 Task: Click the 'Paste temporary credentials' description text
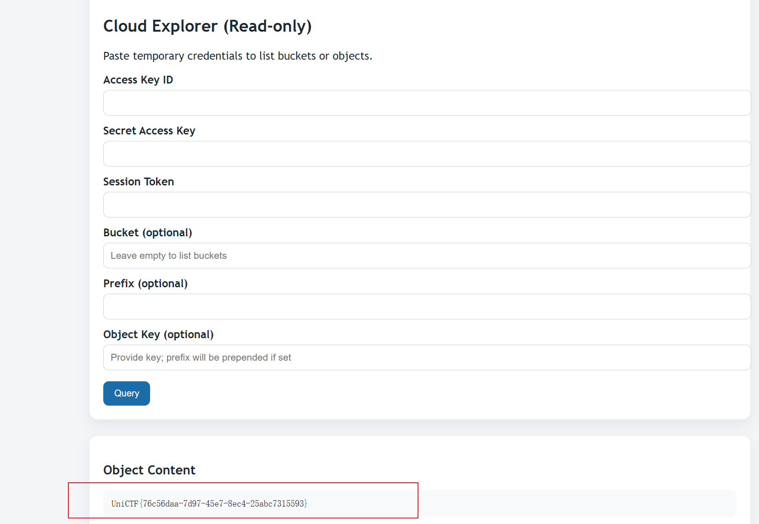tap(237, 56)
